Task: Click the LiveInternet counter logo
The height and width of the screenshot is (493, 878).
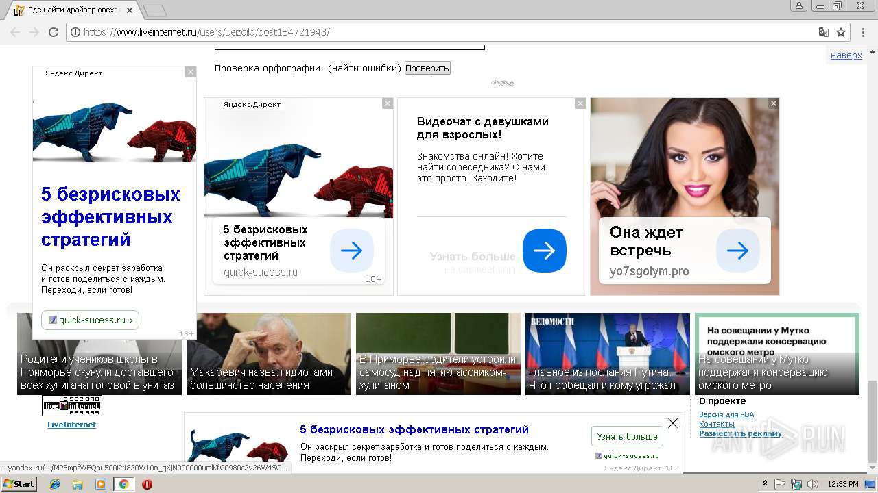Action: pyautogui.click(x=72, y=406)
